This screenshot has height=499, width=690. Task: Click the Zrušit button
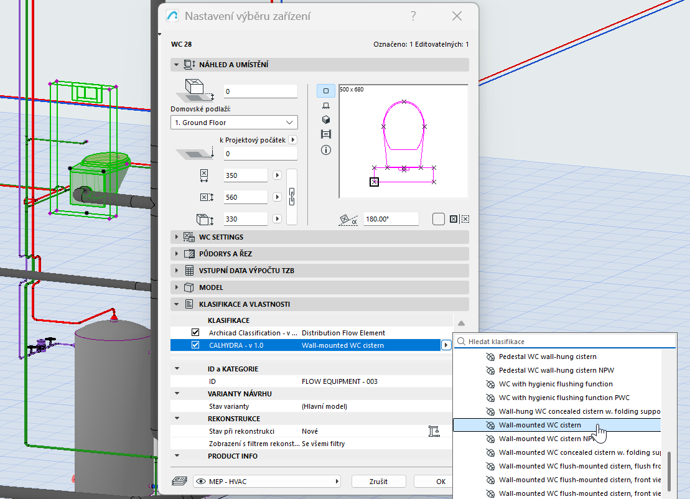[378, 481]
